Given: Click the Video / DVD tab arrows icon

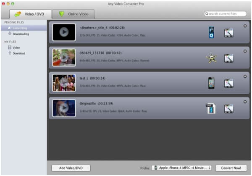Looking at the screenshot, I should pos(18,14).
